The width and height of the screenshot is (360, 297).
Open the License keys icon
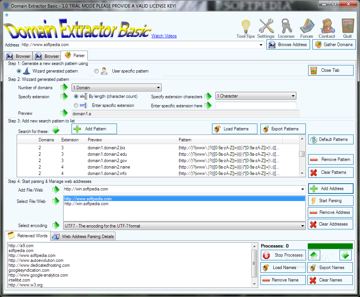(x=286, y=26)
